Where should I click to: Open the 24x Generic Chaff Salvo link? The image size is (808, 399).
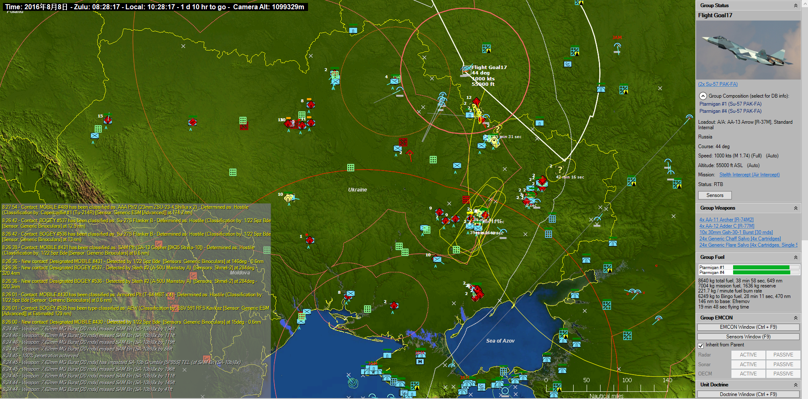tap(740, 239)
